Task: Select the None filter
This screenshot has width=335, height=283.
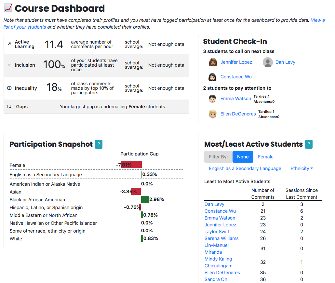Action: click(x=243, y=157)
